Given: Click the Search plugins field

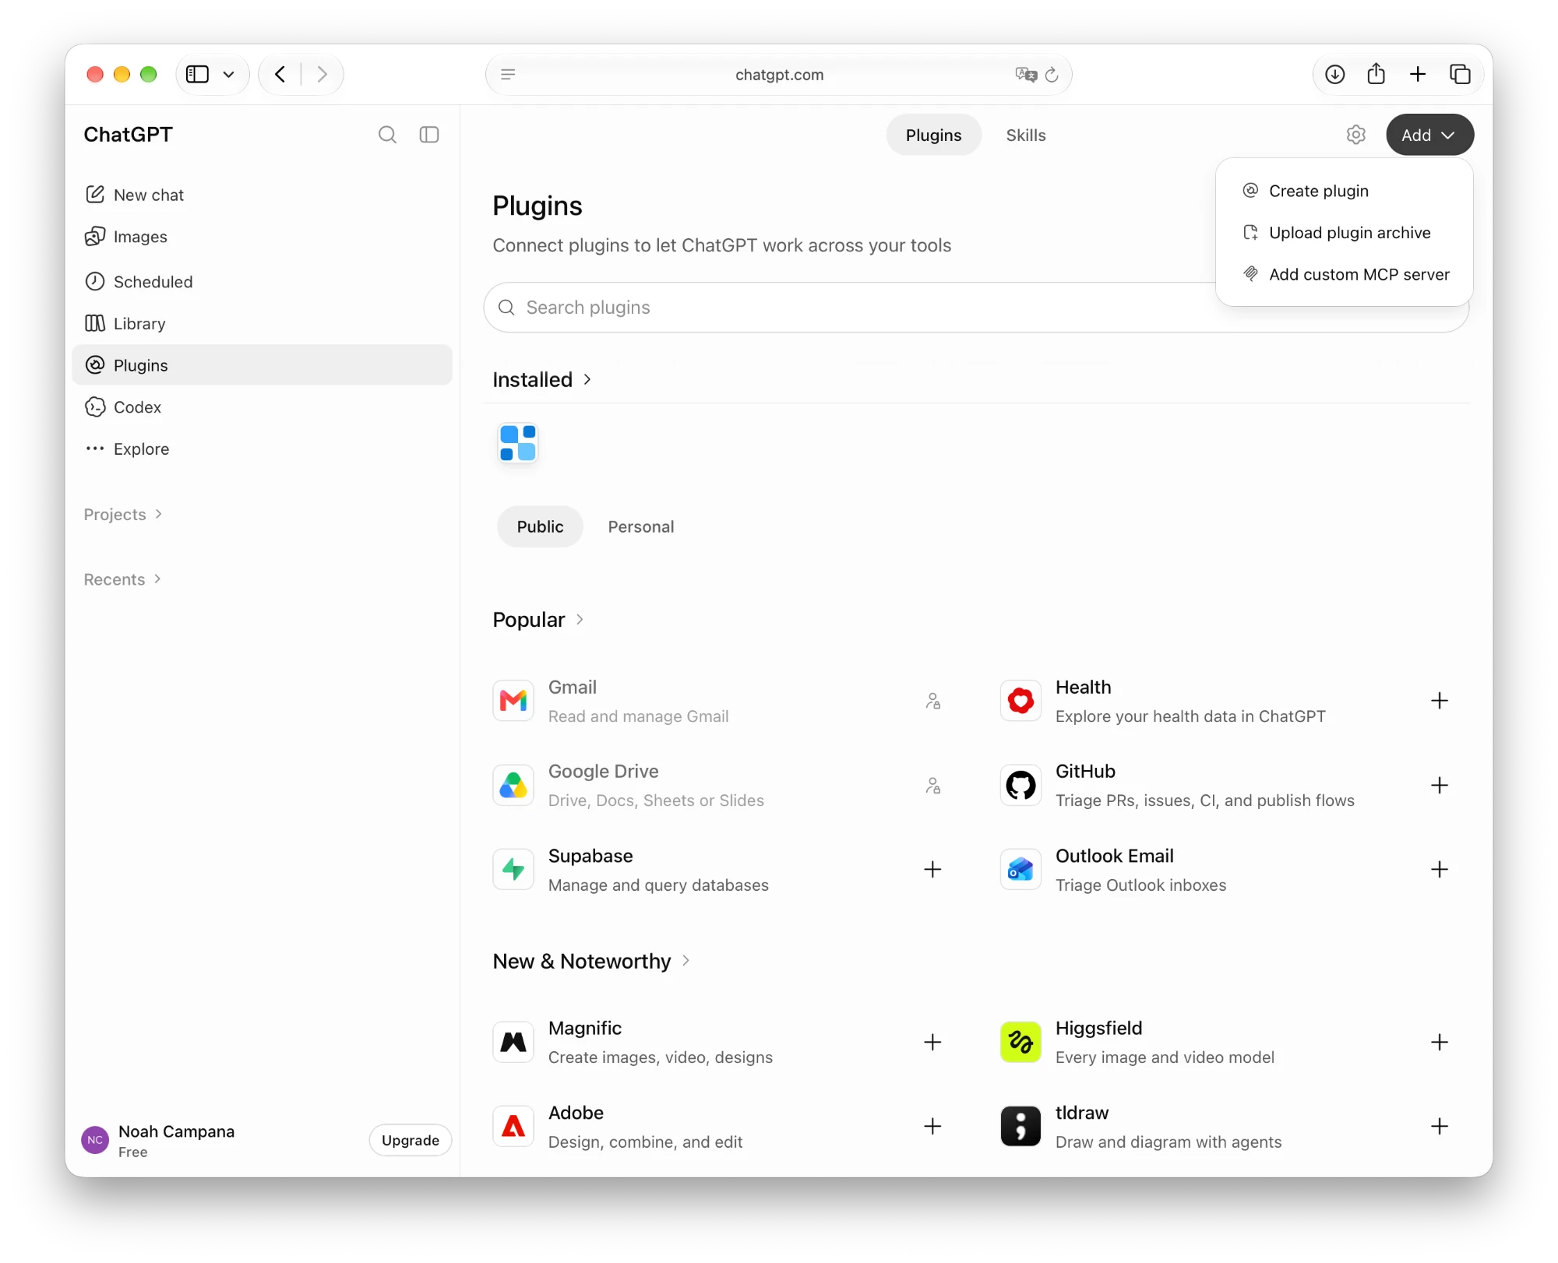Looking at the screenshot, I should [x=976, y=308].
